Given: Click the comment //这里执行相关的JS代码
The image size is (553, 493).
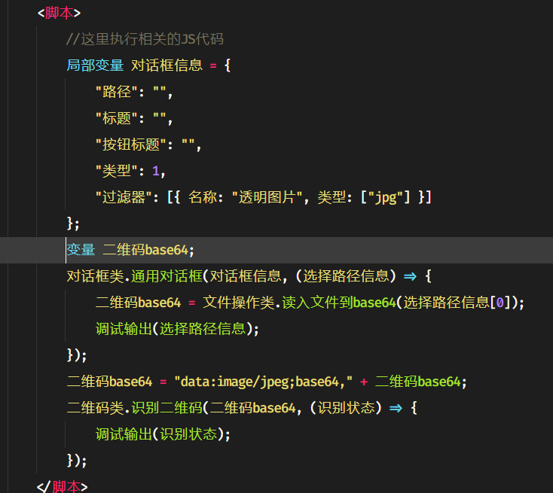Looking at the screenshot, I should pos(145,39).
